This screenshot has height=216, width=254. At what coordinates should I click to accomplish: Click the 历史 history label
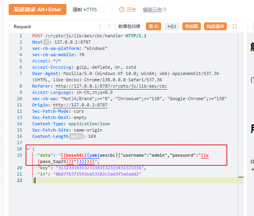[x=131, y=10]
